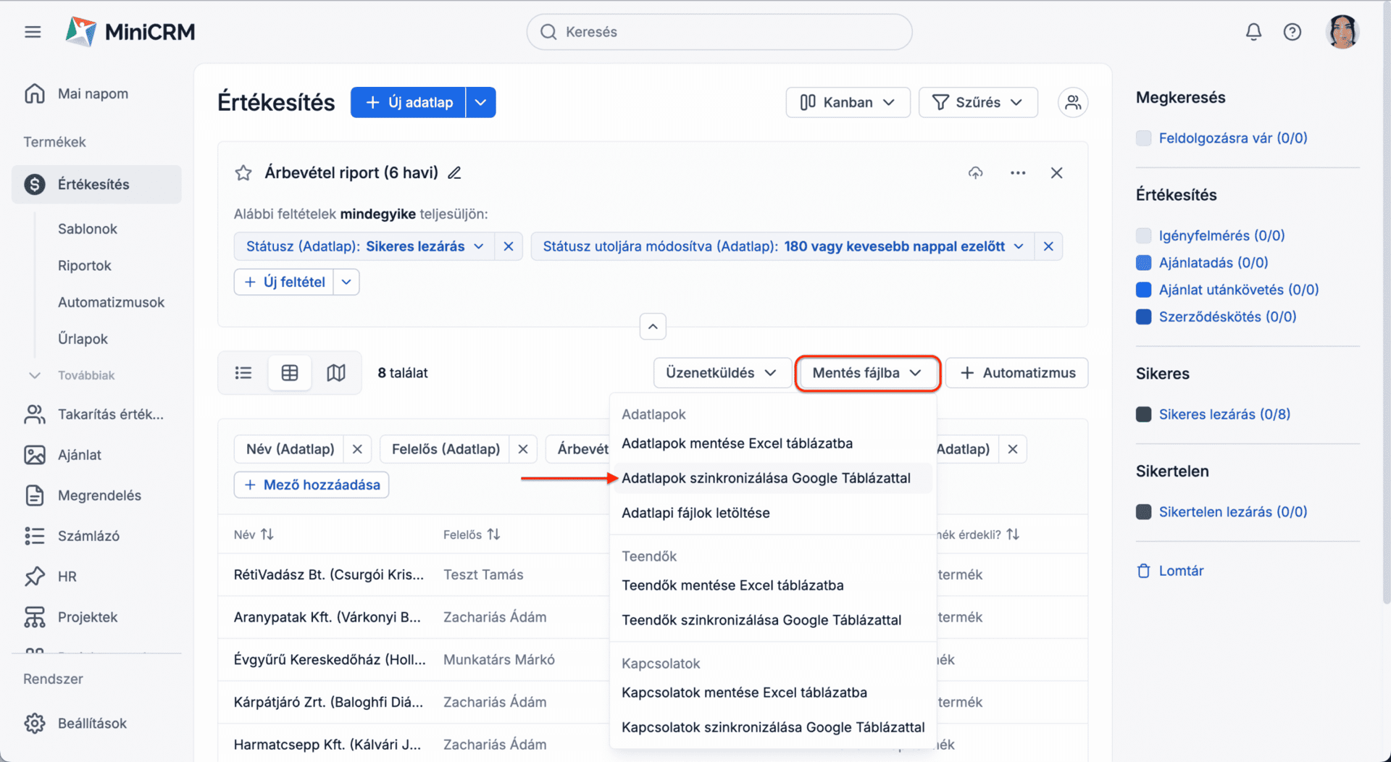The width and height of the screenshot is (1391, 762).
Task: Toggle Sikertelen lezárás (0/0) checkbox
Action: tap(1144, 512)
